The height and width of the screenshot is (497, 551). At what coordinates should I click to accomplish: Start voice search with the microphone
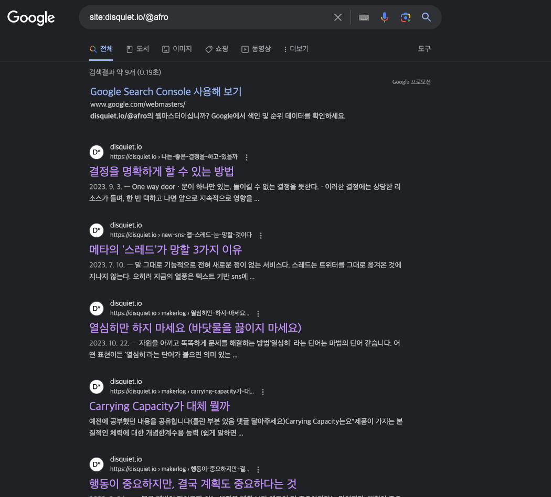point(385,17)
